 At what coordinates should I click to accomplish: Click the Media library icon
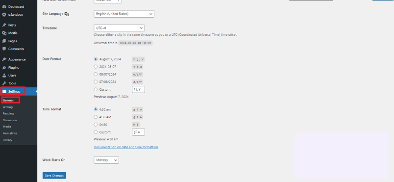pos(4,33)
